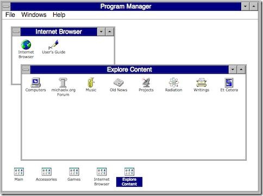Minimize the Explore Content window
The height and width of the screenshot is (196, 263).
pyautogui.click(x=233, y=70)
